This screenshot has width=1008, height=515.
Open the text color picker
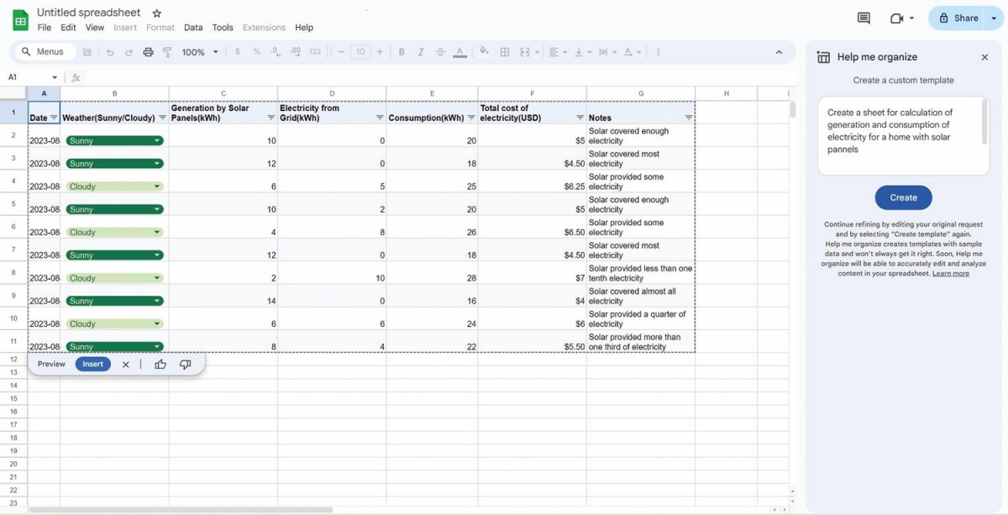pyautogui.click(x=459, y=52)
